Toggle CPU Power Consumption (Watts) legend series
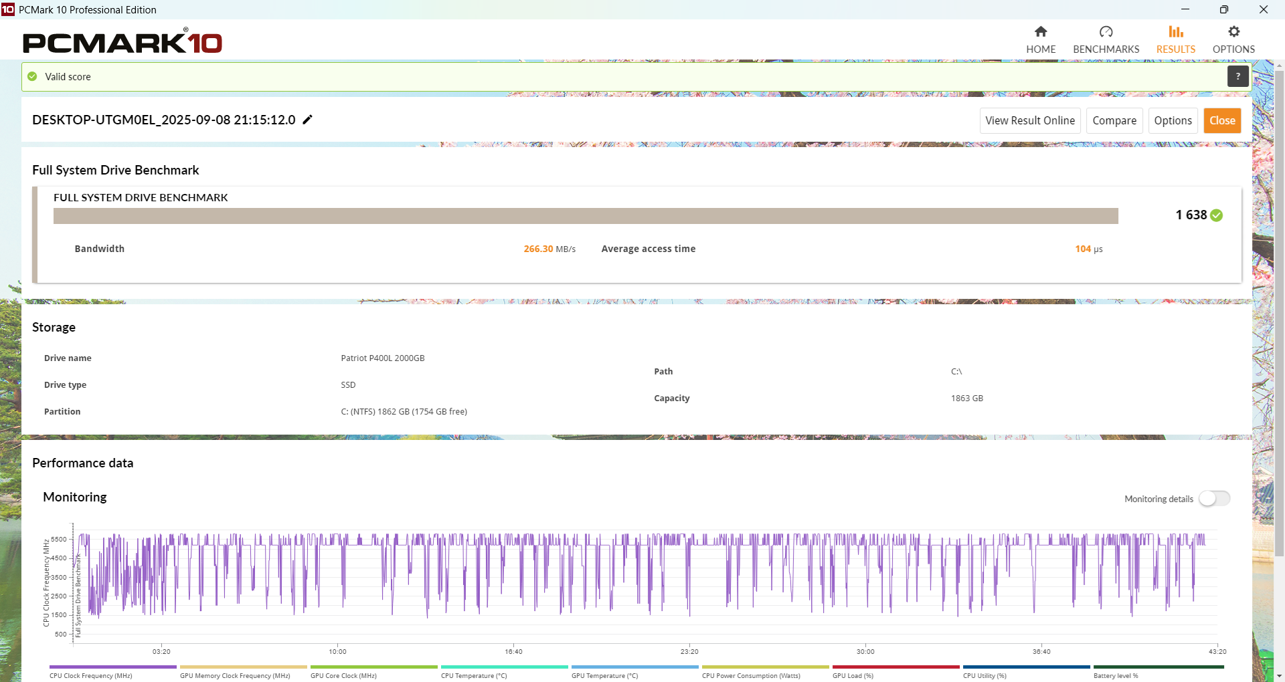Viewport: 1285px width, 682px height. pos(765,671)
